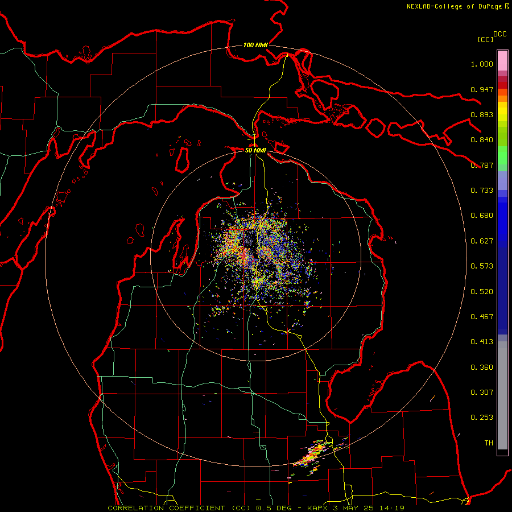The width and height of the screenshot is (512, 512).
Task: Select the 0.253 scale value
Action: point(482,418)
